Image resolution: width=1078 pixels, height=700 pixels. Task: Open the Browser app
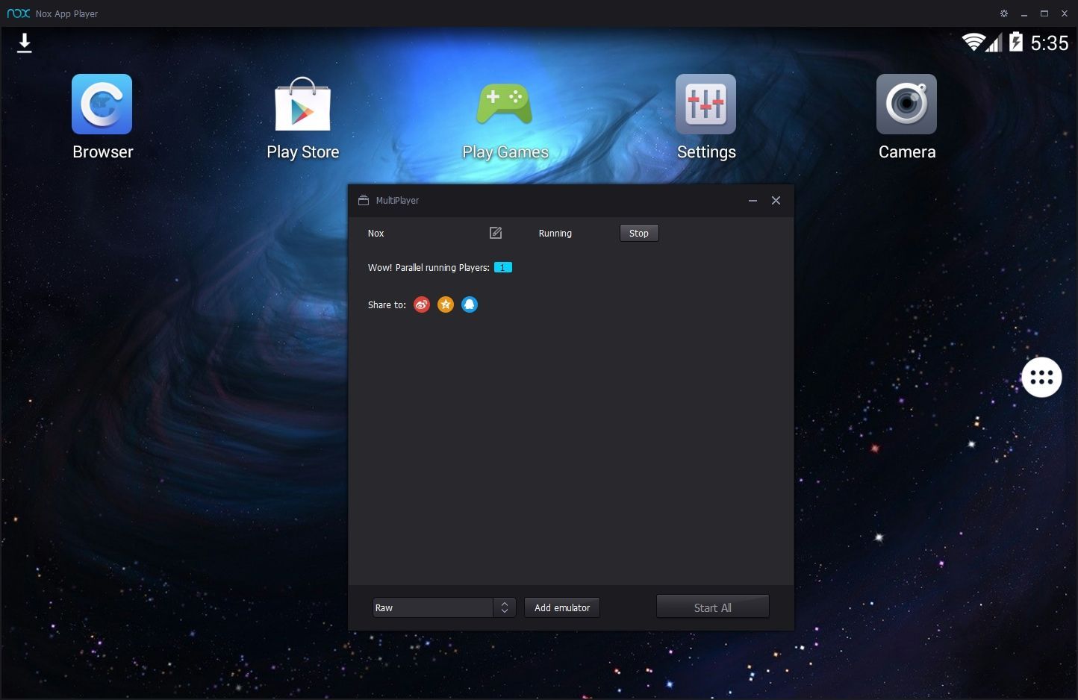(x=102, y=104)
